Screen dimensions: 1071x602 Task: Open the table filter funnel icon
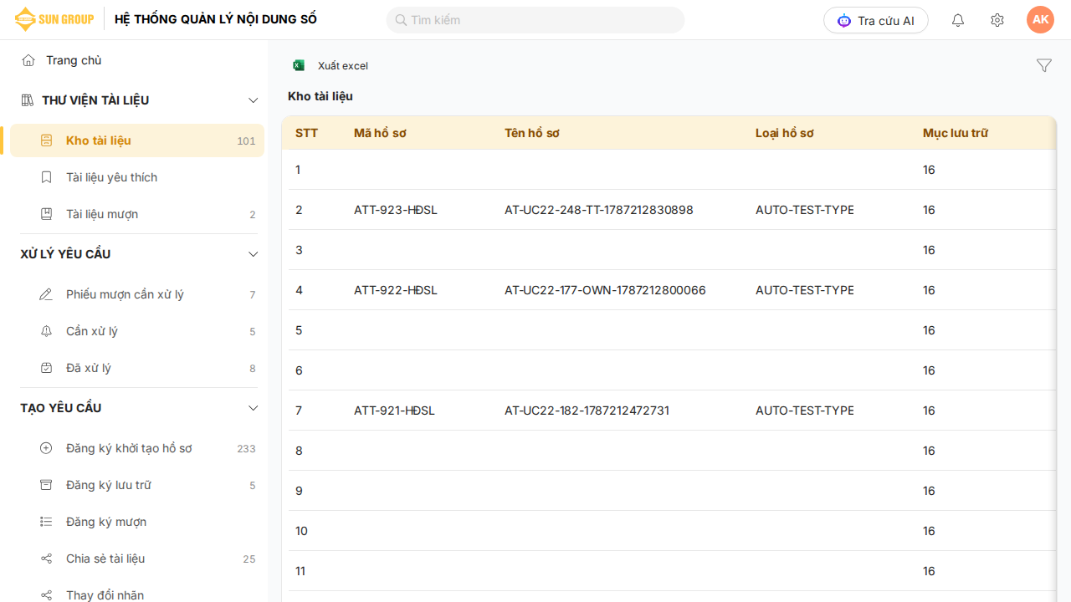click(x=1044, y=65)
